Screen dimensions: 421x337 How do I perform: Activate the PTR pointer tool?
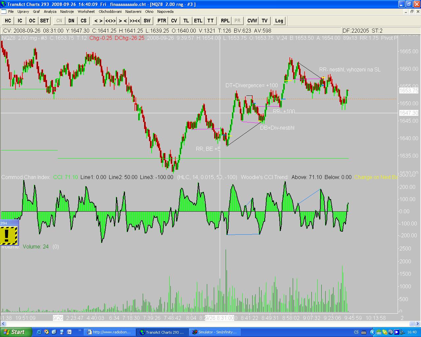162,21
